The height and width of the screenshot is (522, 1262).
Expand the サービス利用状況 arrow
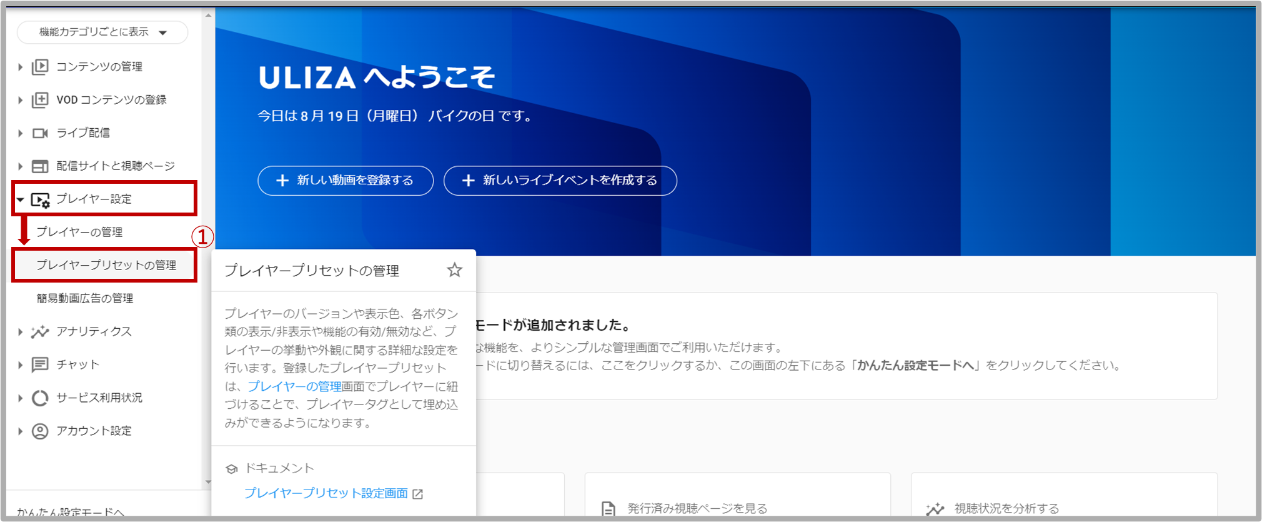click(x=20, y=398)
